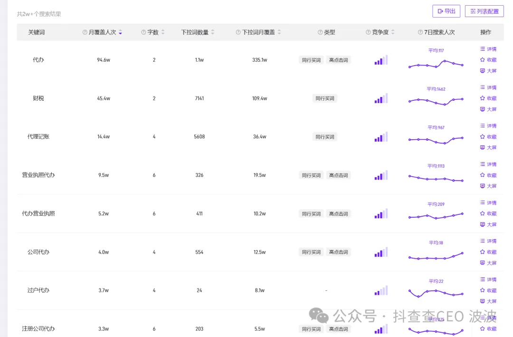Click competition bars icon for 过户代办

[381, 290]
